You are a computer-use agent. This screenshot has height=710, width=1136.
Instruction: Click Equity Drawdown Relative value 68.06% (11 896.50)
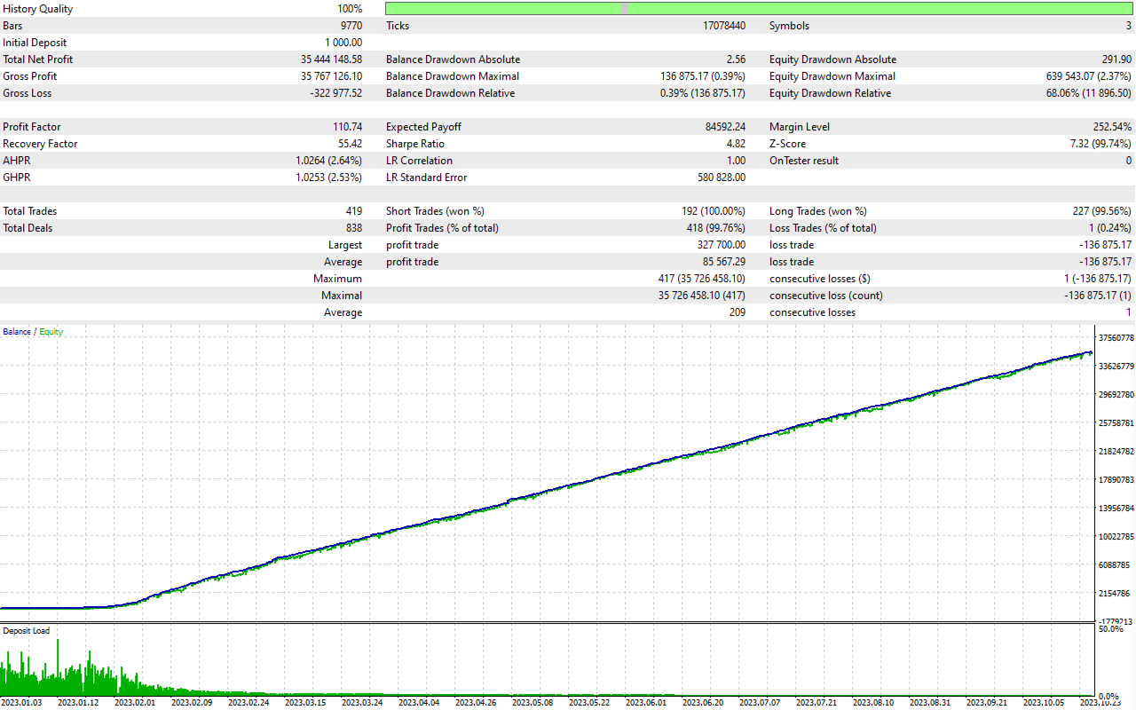point(1089,93)
